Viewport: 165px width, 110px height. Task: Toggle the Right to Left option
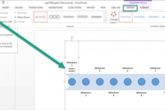coord(6,21)
